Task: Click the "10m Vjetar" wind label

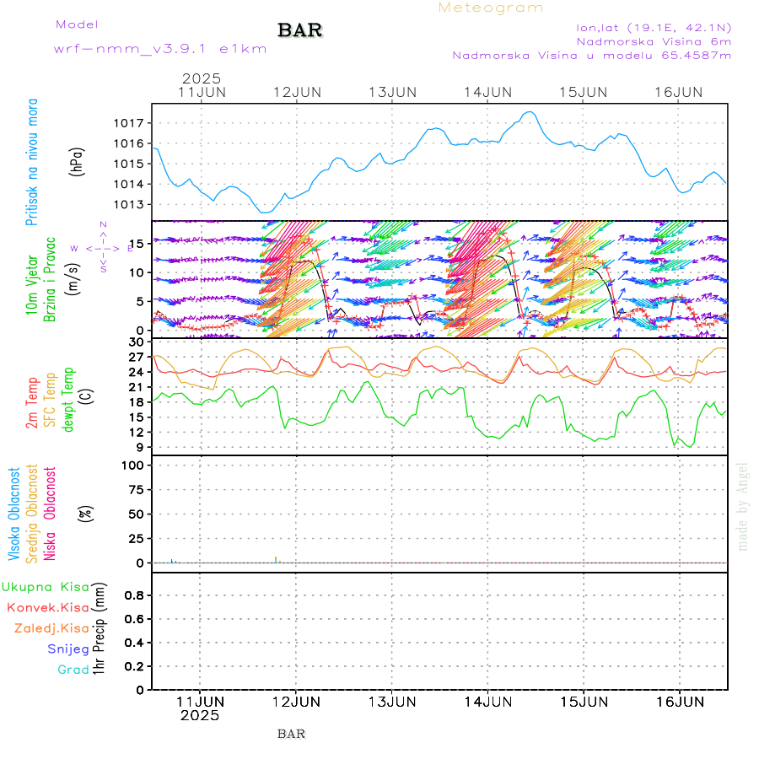Action: pyautogui.click(x=32, y=285)
